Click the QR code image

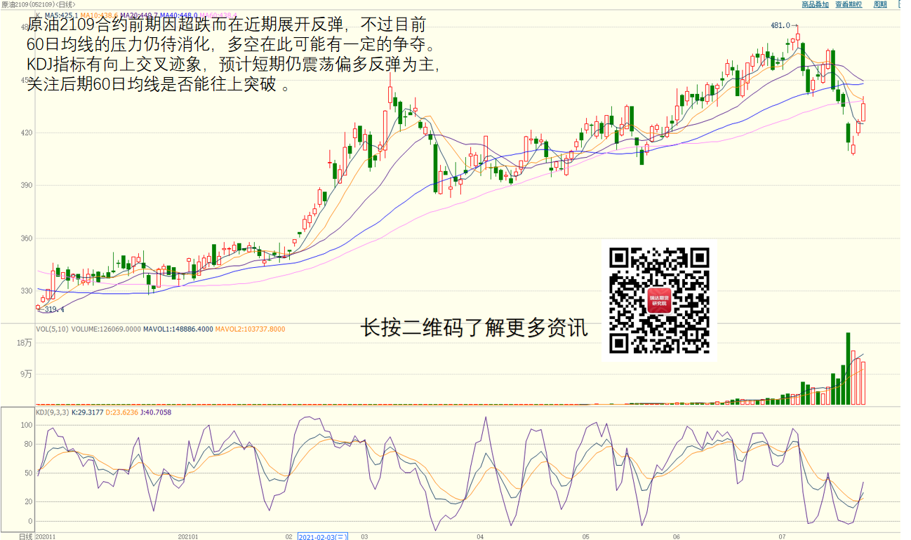(x=659, y=300)
